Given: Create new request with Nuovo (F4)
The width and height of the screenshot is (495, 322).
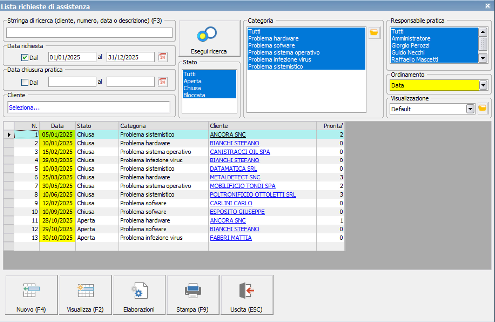Looking at the screenshot, I should pyautogui.click(x=31, y=296).
